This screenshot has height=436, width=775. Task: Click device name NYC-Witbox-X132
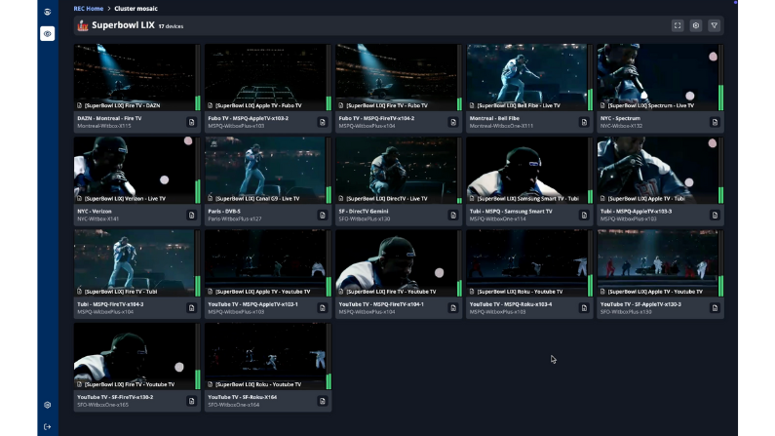621,126
